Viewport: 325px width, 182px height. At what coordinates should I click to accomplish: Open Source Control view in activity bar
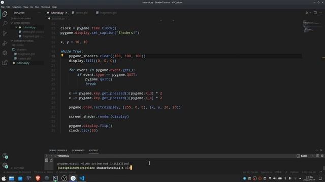[5, 33]
